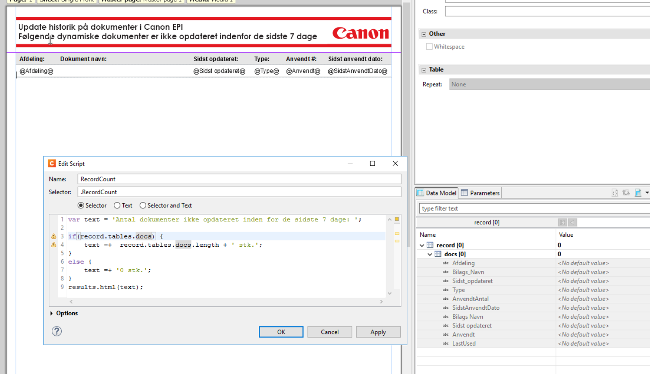The image size is (650, 374).
Task: Select the Data Model tab
Action: point(436,193)
